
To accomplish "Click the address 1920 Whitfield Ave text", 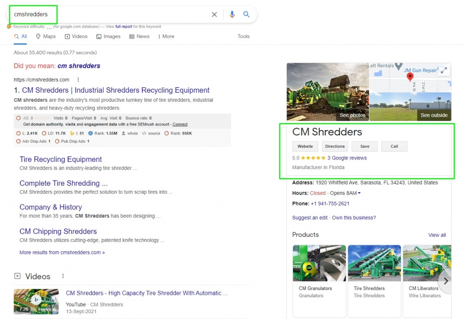I will (x=376, y=183).
